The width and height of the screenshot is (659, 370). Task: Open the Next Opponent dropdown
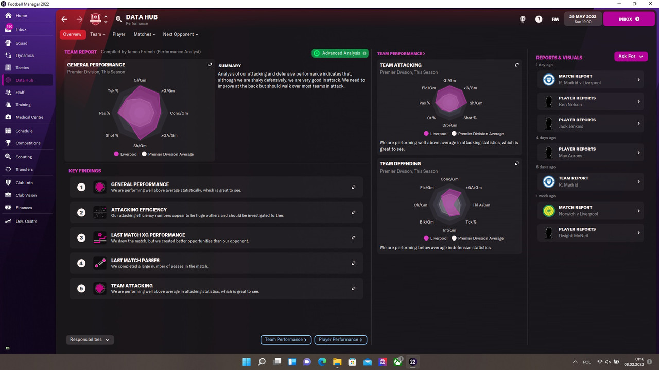coord(181,34)
